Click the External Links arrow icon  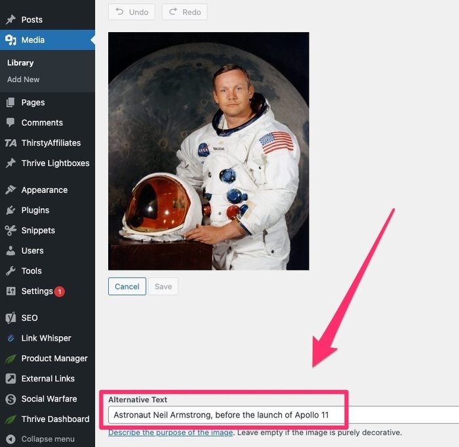(x=11, y=379)
